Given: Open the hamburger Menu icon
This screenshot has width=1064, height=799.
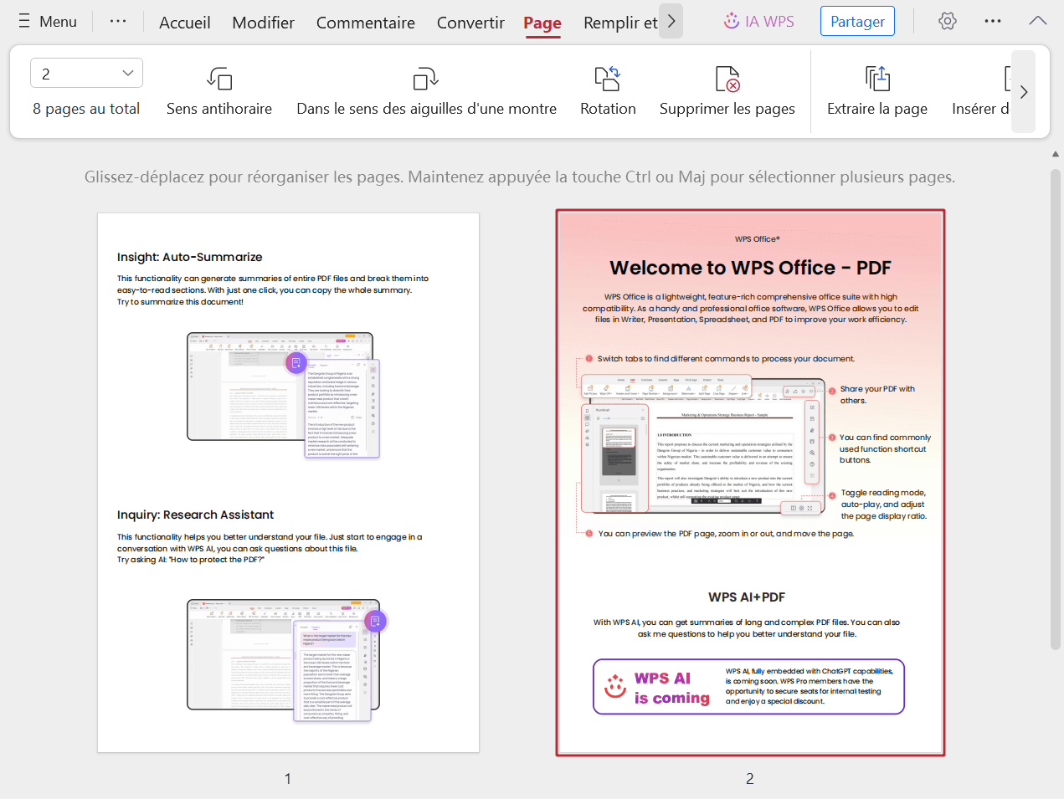Looking at the screenshot, I should (23, 21).
